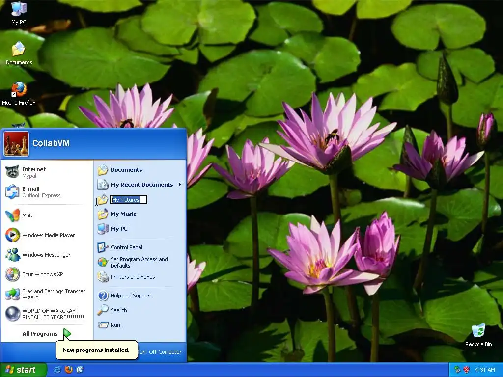Click the 4:31 AM clock
503x377 pixels.
pos(485,370)
